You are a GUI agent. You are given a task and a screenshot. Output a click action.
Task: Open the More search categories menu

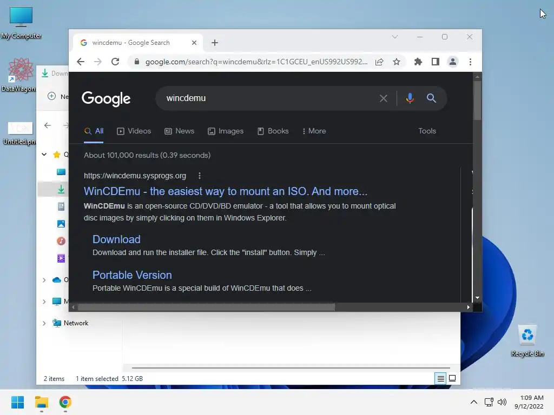click(x=314, y=131)
